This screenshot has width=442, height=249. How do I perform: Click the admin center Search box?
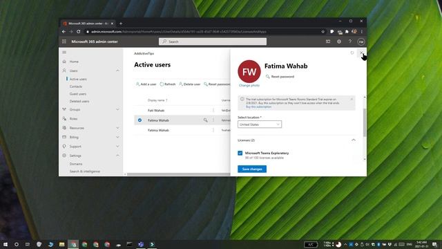213,41
